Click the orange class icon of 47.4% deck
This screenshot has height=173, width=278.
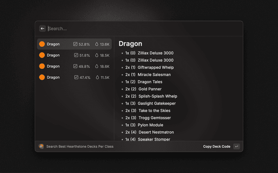coord(42,77)
